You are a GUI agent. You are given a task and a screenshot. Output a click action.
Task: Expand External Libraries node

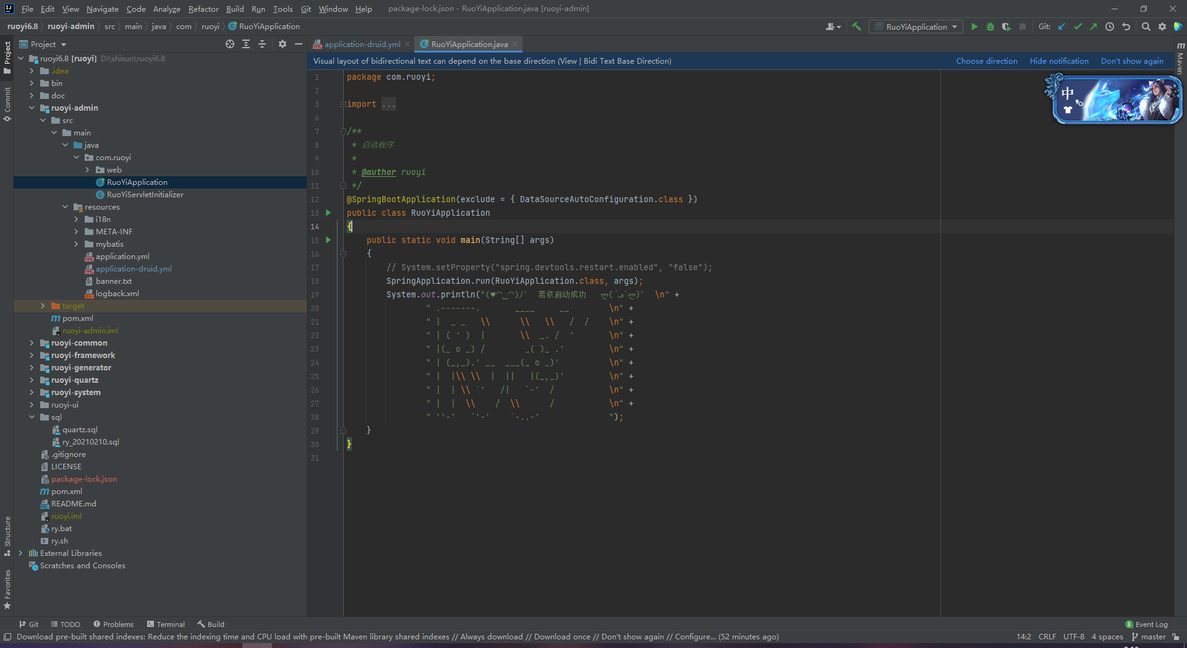pos(20,553)
